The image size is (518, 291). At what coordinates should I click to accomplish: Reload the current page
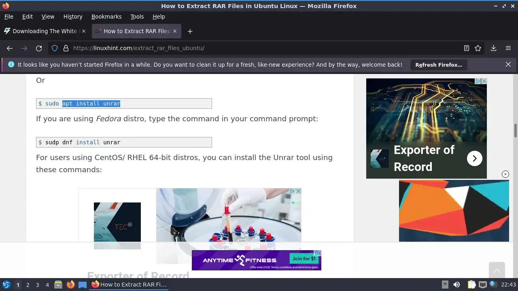39,48
